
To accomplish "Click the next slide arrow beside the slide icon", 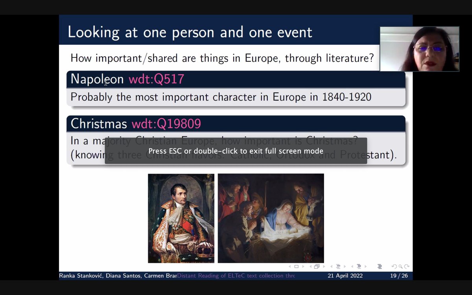I will click(x=303, y=266).
